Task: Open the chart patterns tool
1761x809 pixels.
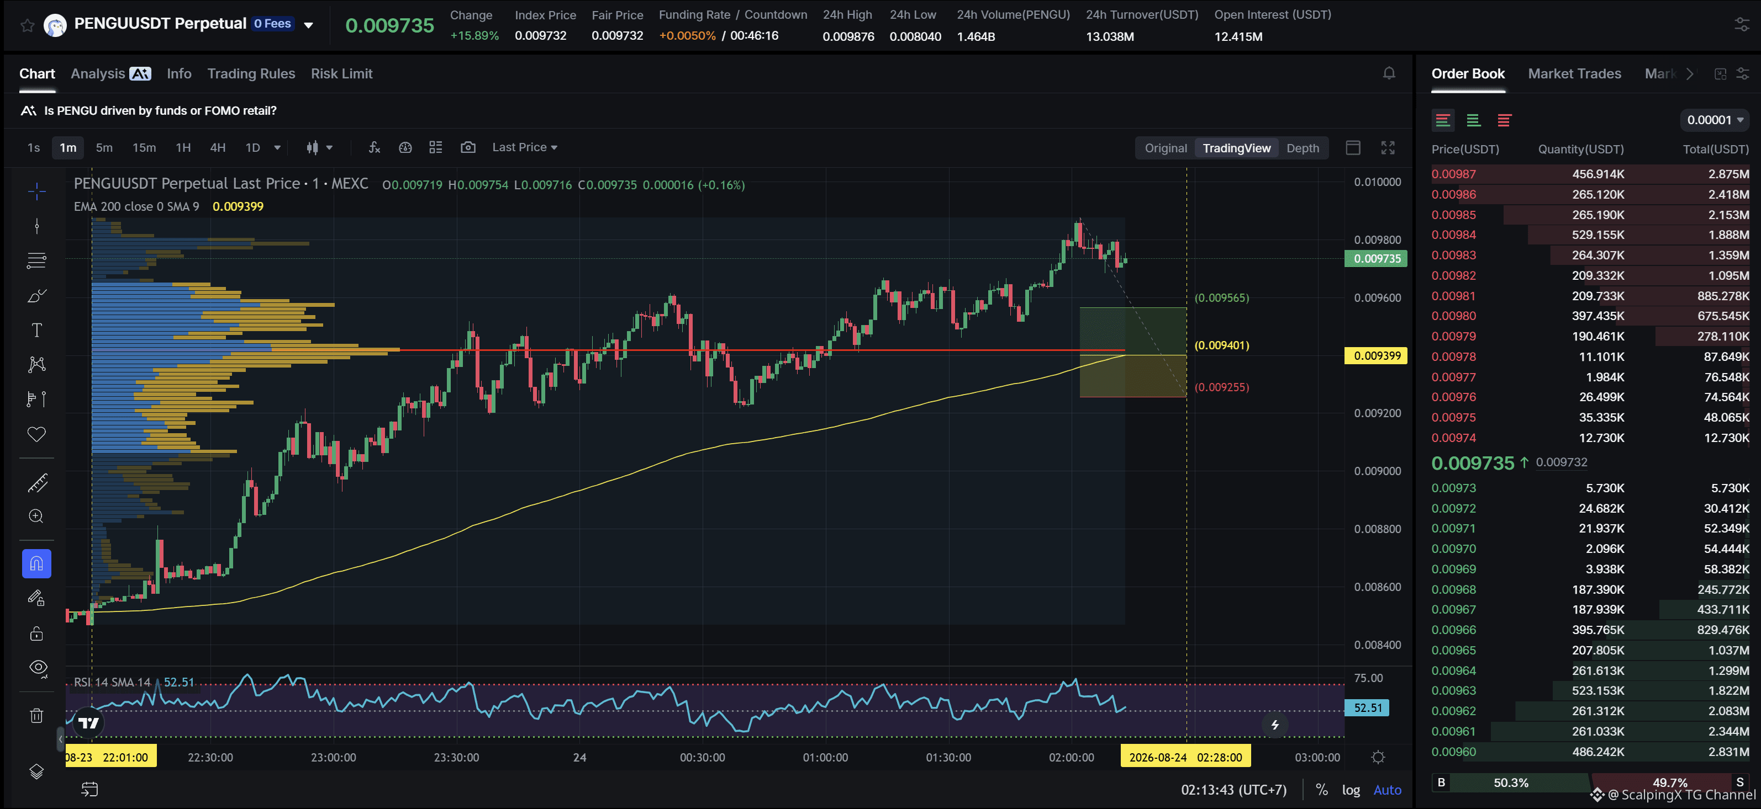Action: [37, 365]
